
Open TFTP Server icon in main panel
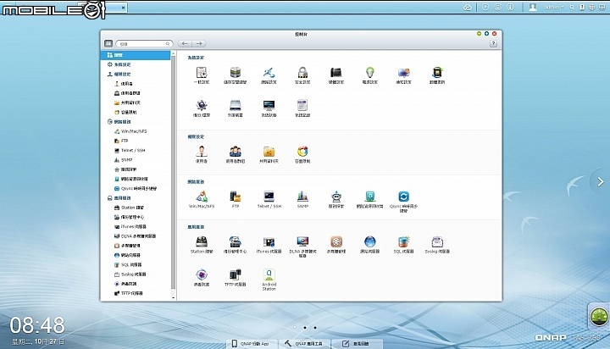(x=236, y=274)
